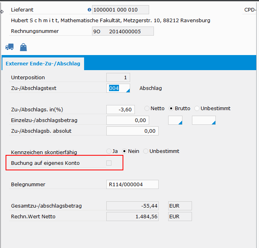The height and width of the screenshot is (248, 259).
Task: Click the arrow icon left of Lieferant
Action: pyautogui.click(x=2, y=12)
